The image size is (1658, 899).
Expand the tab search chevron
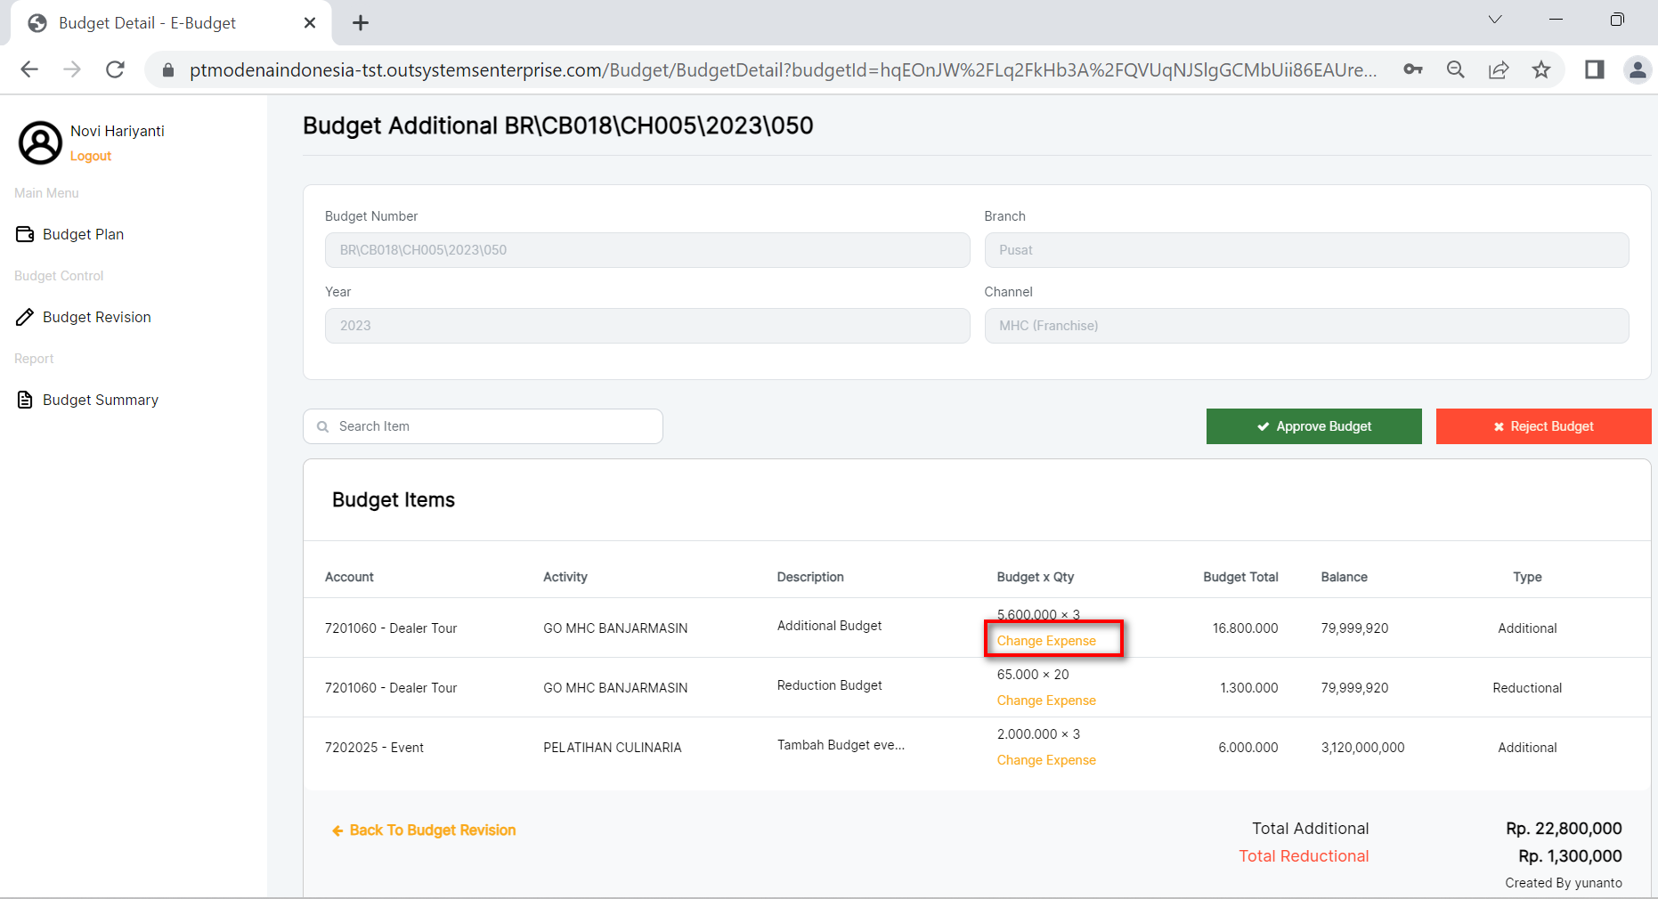tap(1495, 20)
